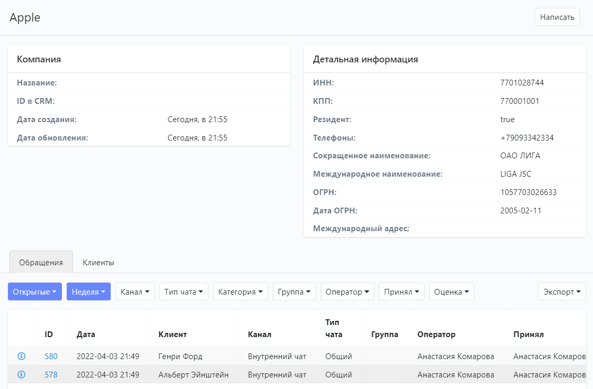Click the Apple page title
Screen dimensions: 593x389
[x=25, y=18]
